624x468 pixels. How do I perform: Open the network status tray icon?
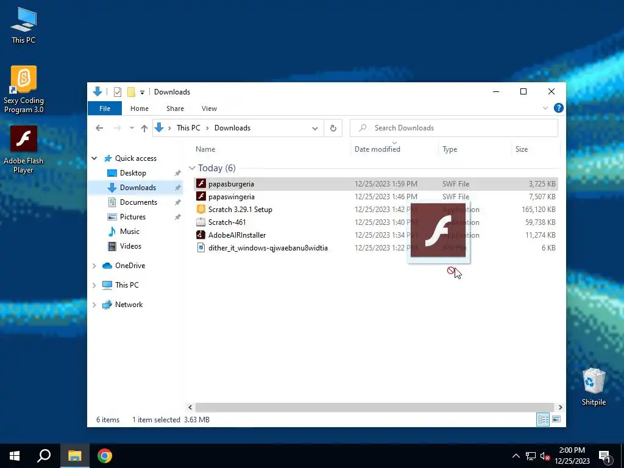point(530,456)
